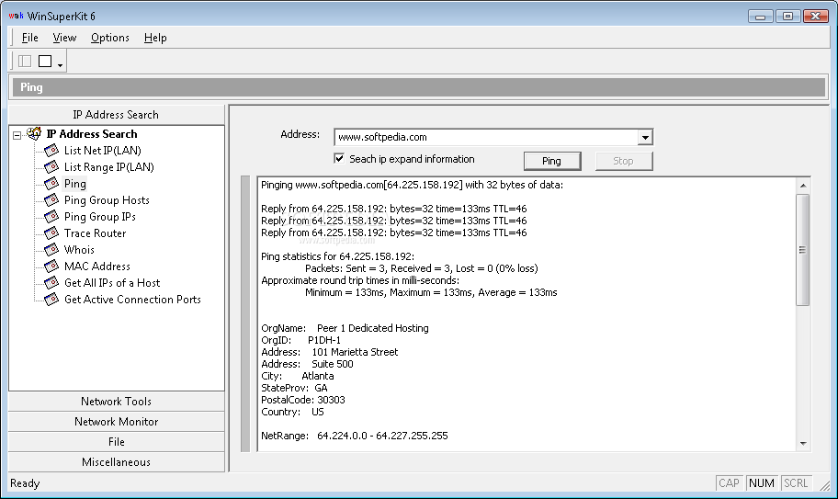
Task: Switch to the Miscellaneous panel
Action: (x=117, y=462)
